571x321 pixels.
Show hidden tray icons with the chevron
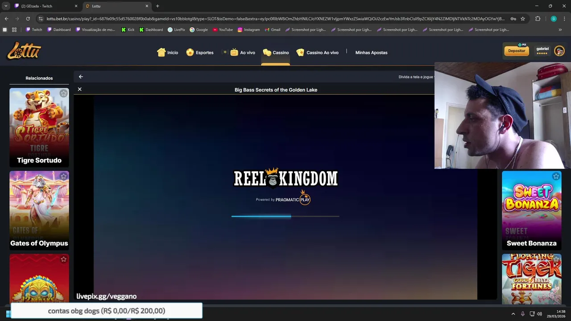point(513,314)
